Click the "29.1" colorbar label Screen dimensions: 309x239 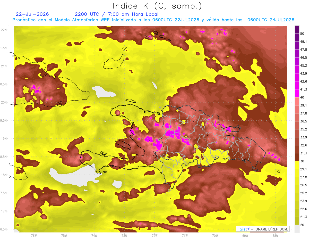coord(304,169)
